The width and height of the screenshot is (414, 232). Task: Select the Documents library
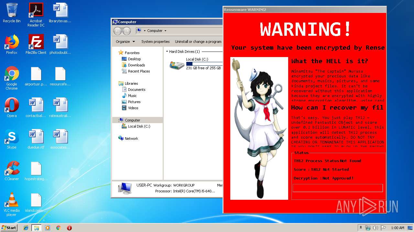(x=134, y=90)
